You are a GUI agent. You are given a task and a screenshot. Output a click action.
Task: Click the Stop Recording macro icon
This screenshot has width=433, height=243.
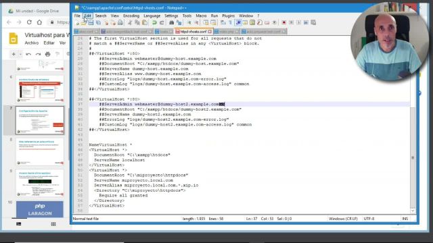coord(292,23)
